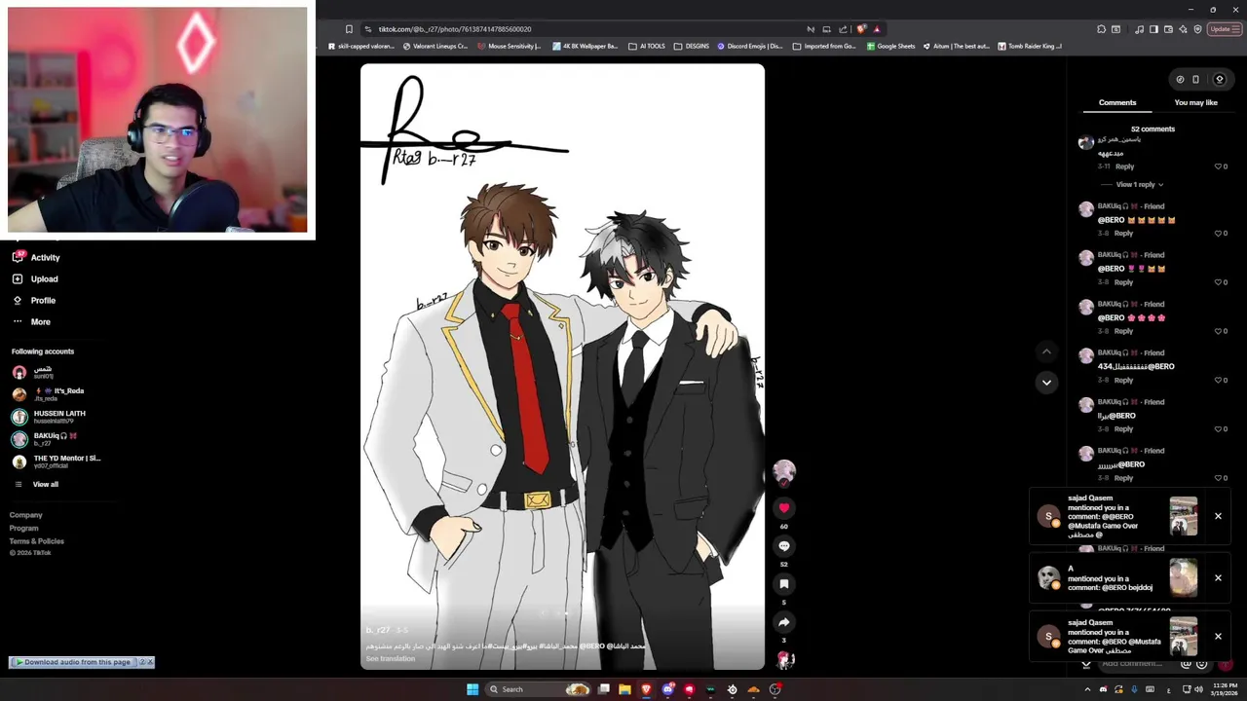Image resolution: width=1247 pixels, height=701 pixels.
Task: Click the phone icon in the top-right pill
Action: (x=1196, y=80)
